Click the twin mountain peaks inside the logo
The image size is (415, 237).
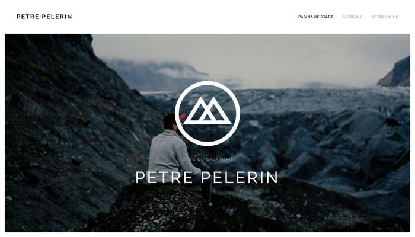click(x=207, y=111)
